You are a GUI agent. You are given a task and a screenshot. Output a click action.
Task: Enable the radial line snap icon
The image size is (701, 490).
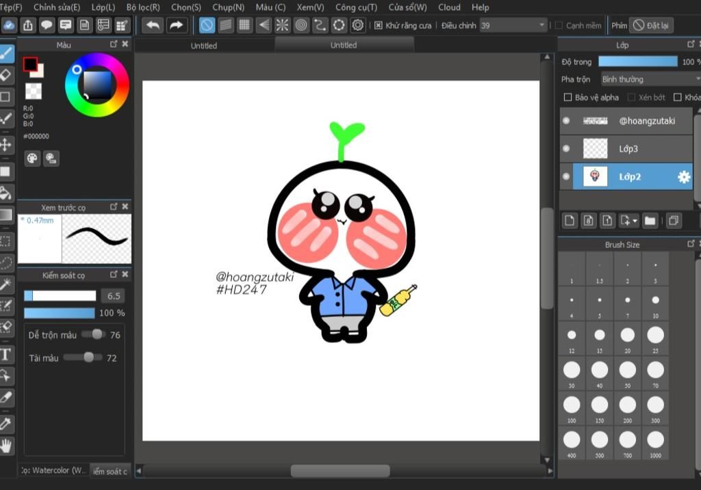coord(282,25)
